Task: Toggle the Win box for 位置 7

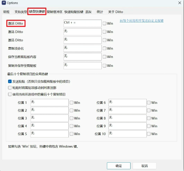Action: click(149, 110)
